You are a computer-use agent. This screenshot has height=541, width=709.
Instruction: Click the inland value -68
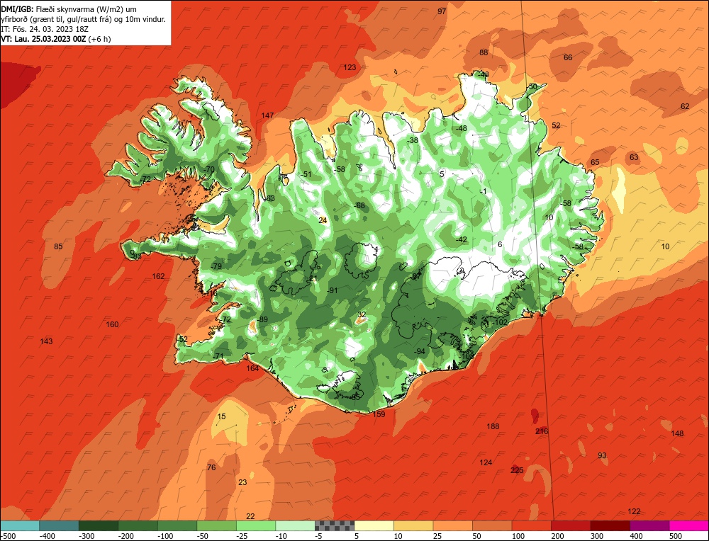359,205
